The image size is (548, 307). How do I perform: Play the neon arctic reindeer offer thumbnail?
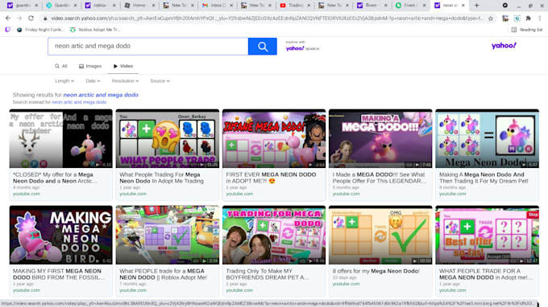pyautogui.click(x=60, y=139)
